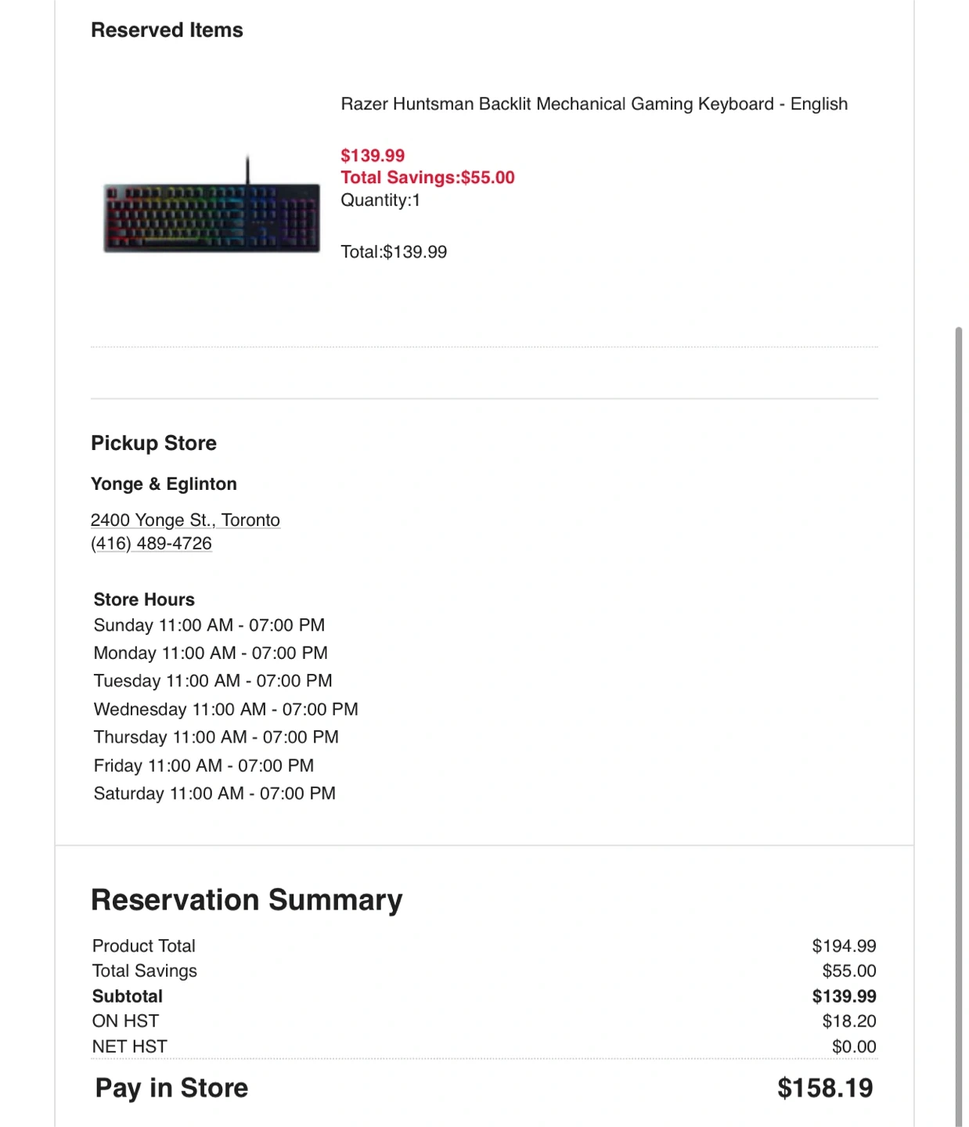969x1127 pixels.
Task: Click the red Total Savings $55.00 text
Action: pos(427,178)
